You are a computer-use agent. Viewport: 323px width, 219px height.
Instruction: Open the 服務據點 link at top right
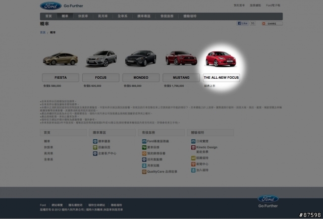point(255,6)
